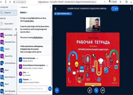Click the browser reload page icon
The image size is (133, 95).
click(x=10, y=2)
